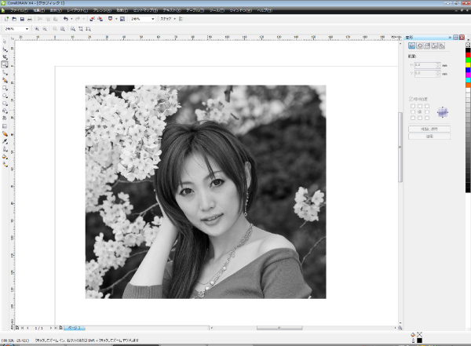Click the Print icon in the toolbar
This screenshot has width=471, height=346.
(30, 19)
